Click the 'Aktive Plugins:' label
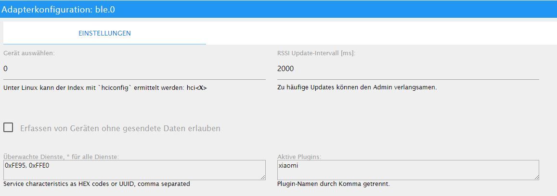 (299, 157)
